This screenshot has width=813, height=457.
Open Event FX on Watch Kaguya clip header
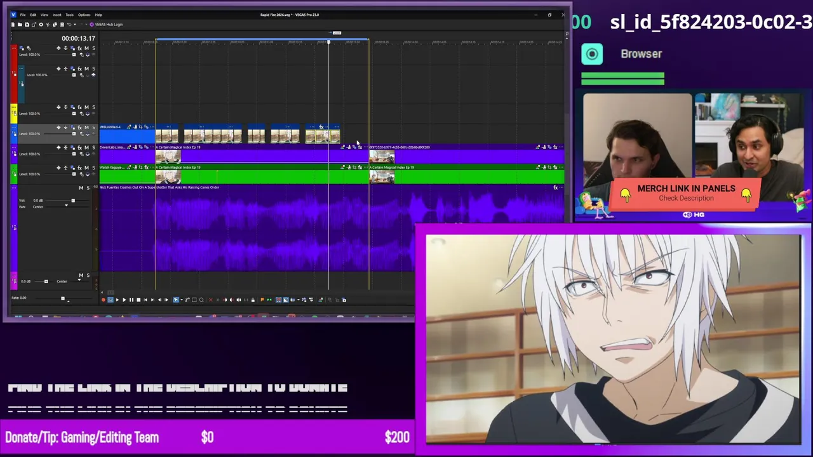pyautogui.click(x=146, y=168)
